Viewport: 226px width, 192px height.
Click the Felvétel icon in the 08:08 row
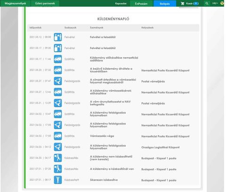point(58,37)
